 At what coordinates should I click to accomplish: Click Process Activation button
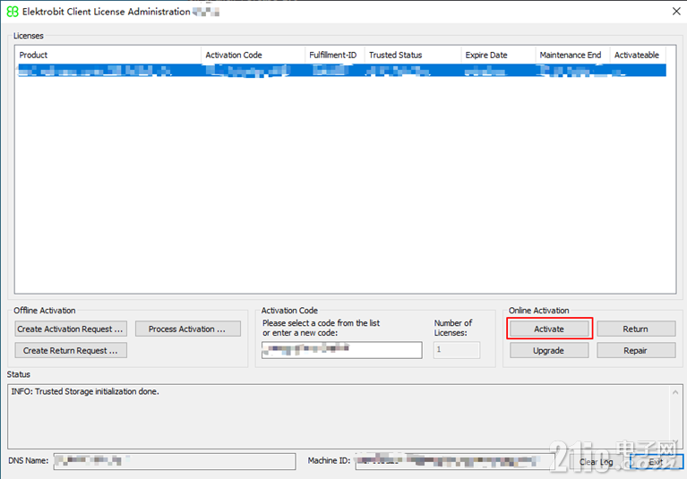point(188,329)
